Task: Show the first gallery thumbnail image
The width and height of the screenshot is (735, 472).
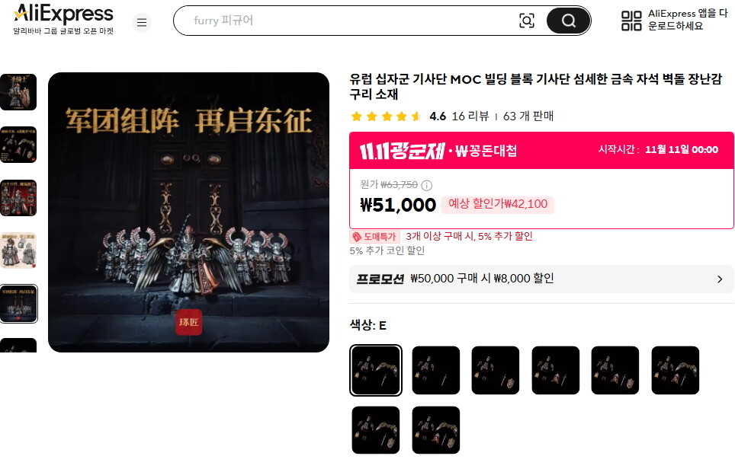Action: point(18,92)
